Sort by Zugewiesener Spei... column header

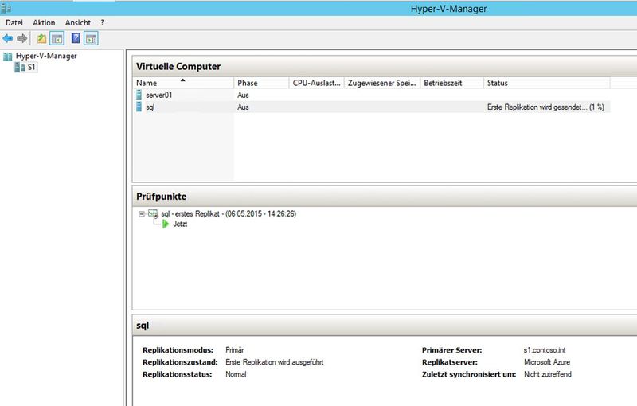(x=382, y=83)
